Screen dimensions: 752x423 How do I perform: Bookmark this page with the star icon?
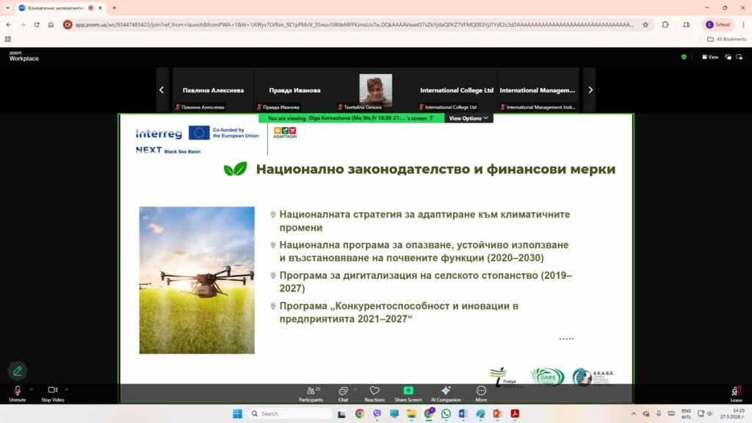[x=646, y=24]
